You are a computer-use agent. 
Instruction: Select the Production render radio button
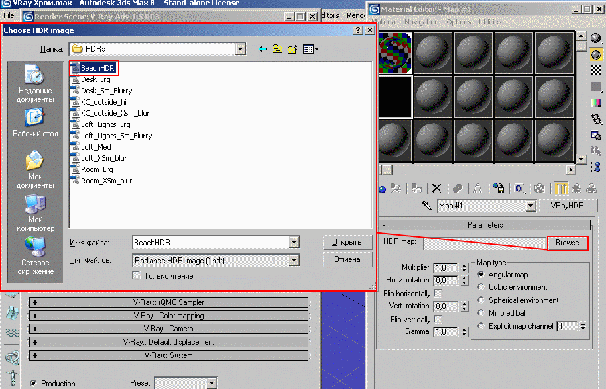click(x=34, y=383)
